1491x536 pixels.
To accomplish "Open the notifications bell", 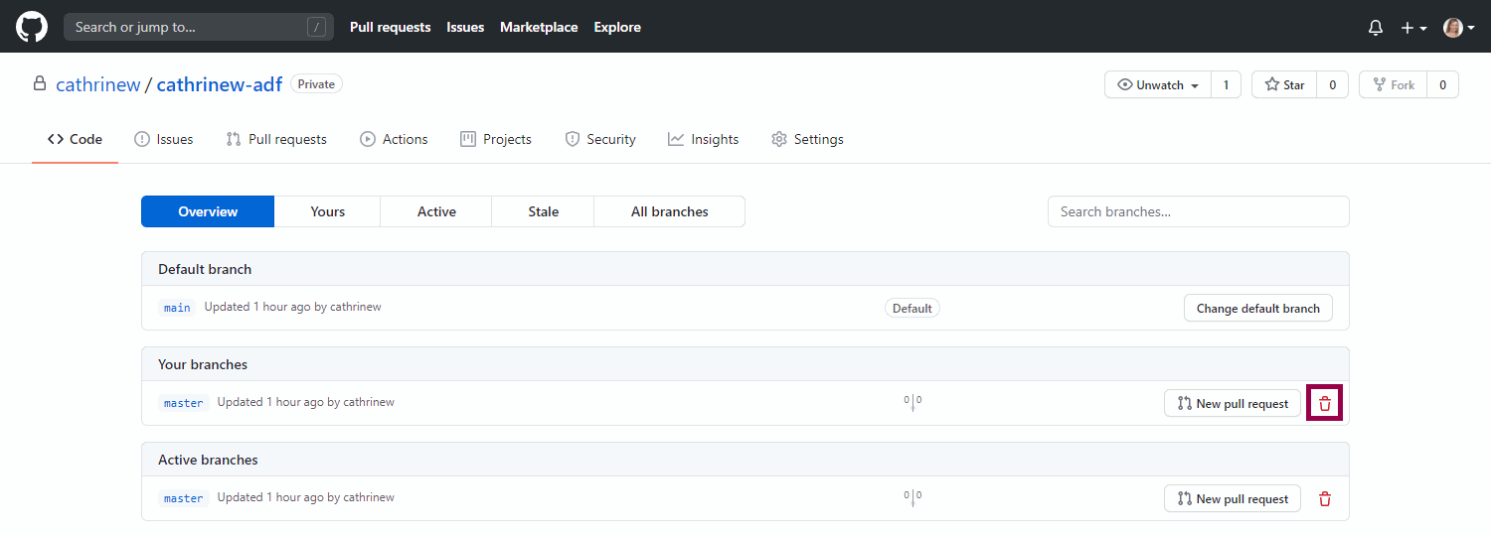I will click(1376, 28).
